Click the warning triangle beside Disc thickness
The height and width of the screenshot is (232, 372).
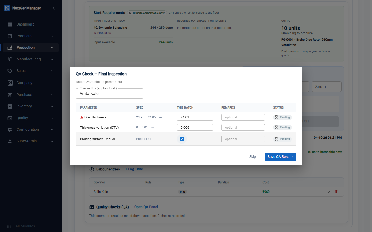[x=82, y=117]
